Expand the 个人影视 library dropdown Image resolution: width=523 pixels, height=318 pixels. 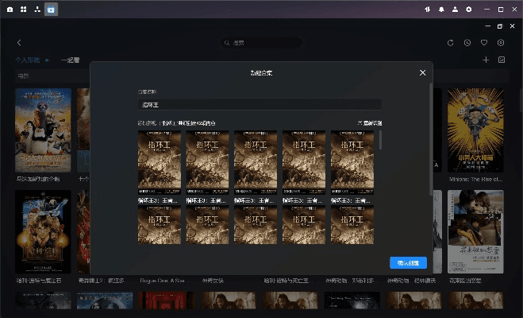(47, 60)
